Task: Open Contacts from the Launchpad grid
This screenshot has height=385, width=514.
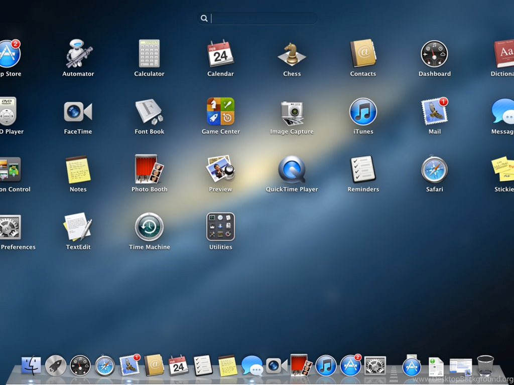Action: pyautogui.click(x=363, y=53)
